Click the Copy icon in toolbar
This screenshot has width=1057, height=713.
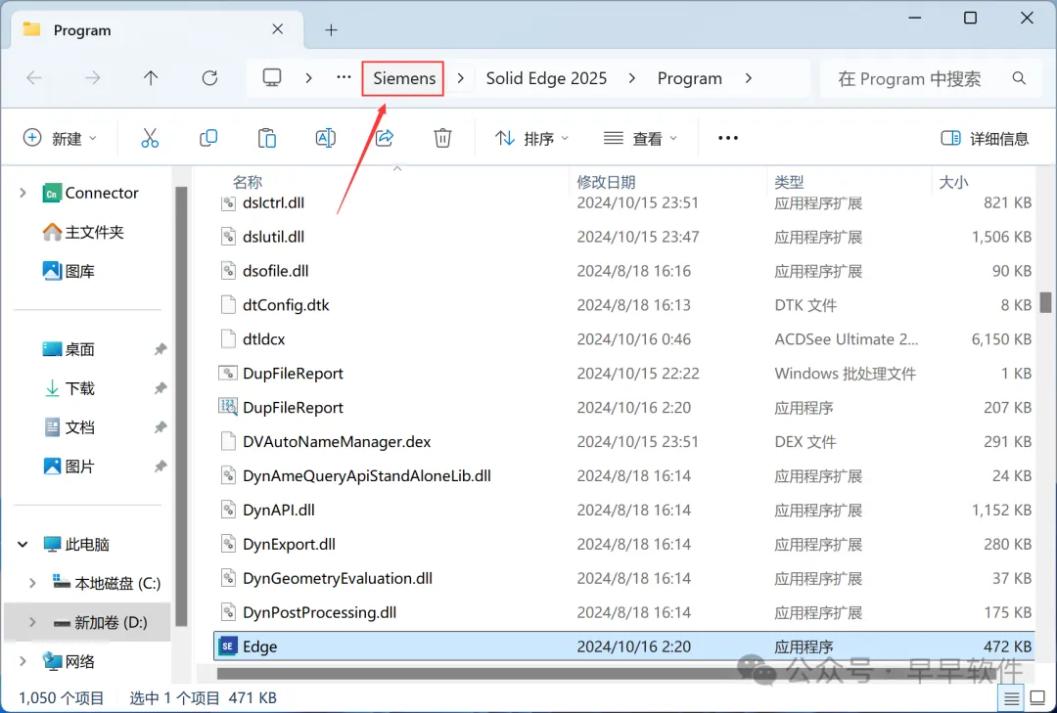[208, 138]
